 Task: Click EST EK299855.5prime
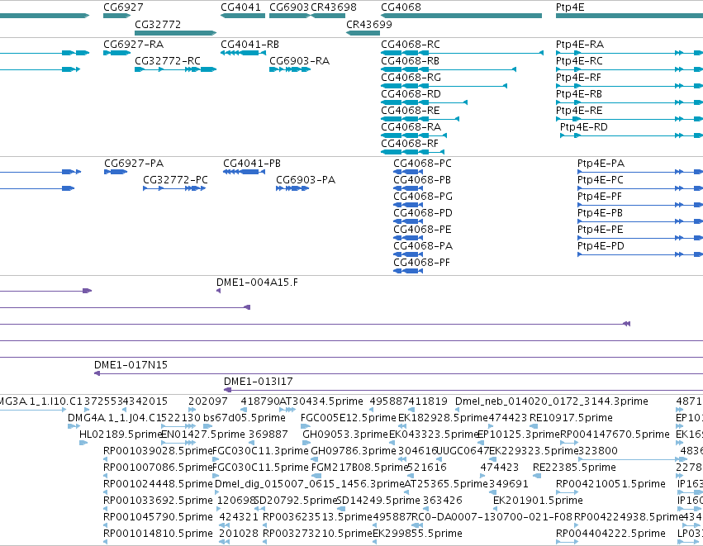[375, 542]
